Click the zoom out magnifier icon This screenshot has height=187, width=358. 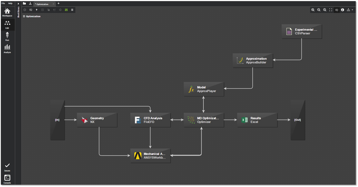319,10
